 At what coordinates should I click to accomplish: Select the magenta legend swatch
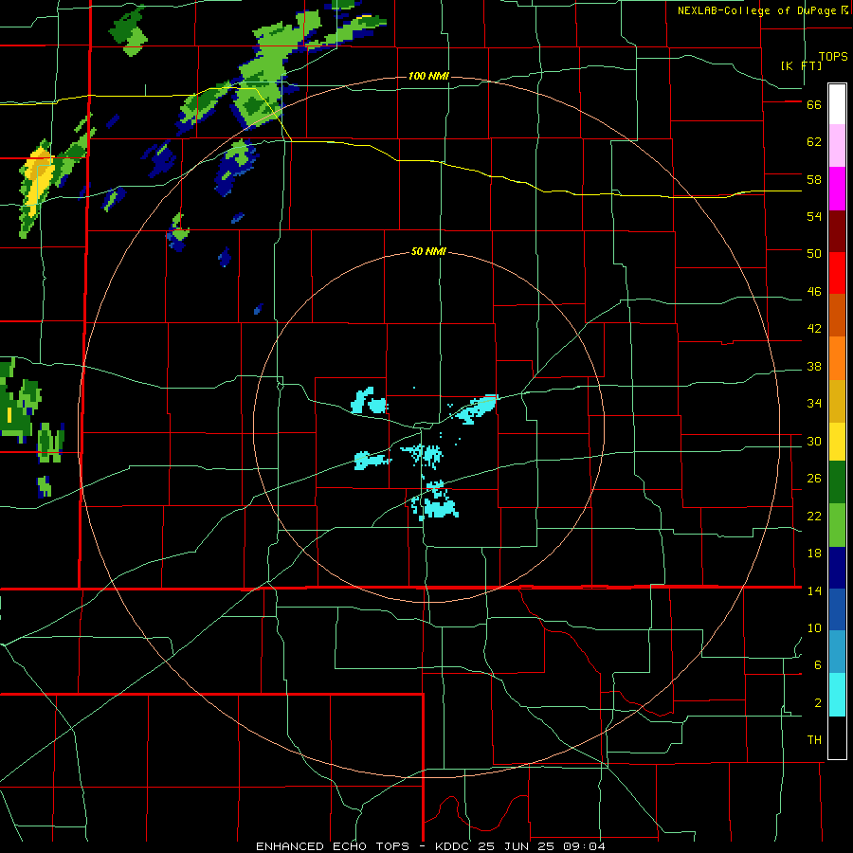pyautogui.click(x=837, y=189)
